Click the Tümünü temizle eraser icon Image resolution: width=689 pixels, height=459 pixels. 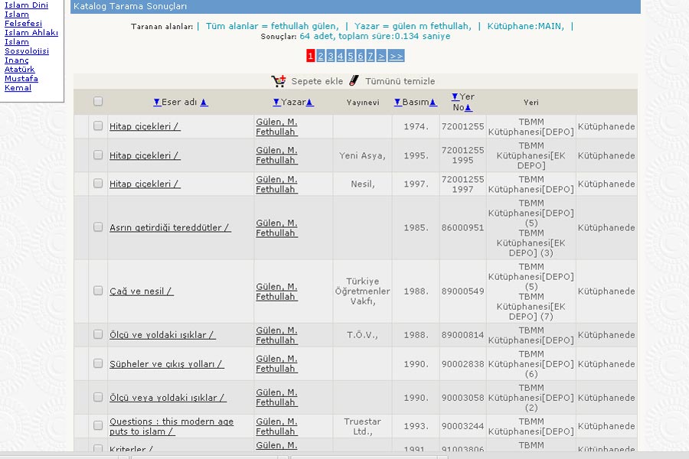coord(354,80)
